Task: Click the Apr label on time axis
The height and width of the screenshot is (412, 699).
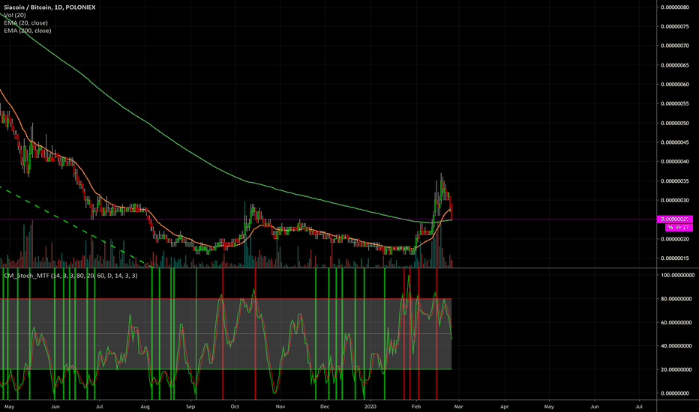Action: click(504, 407)
